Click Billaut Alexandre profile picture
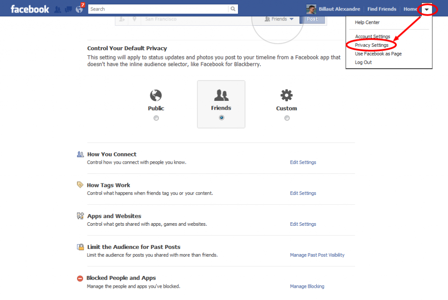Screen dimensions: 448x300 coord(311,9)
